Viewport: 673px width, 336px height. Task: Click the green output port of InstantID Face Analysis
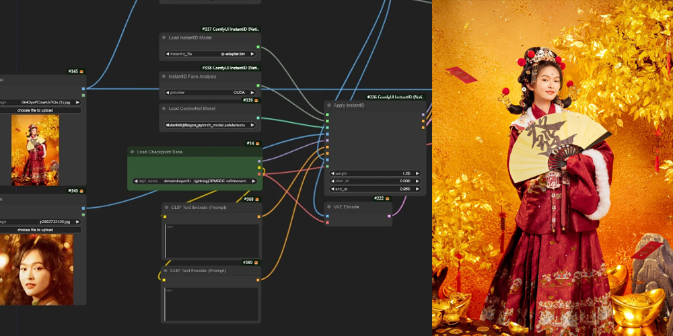pyautogui.click(x=258, y=85)
